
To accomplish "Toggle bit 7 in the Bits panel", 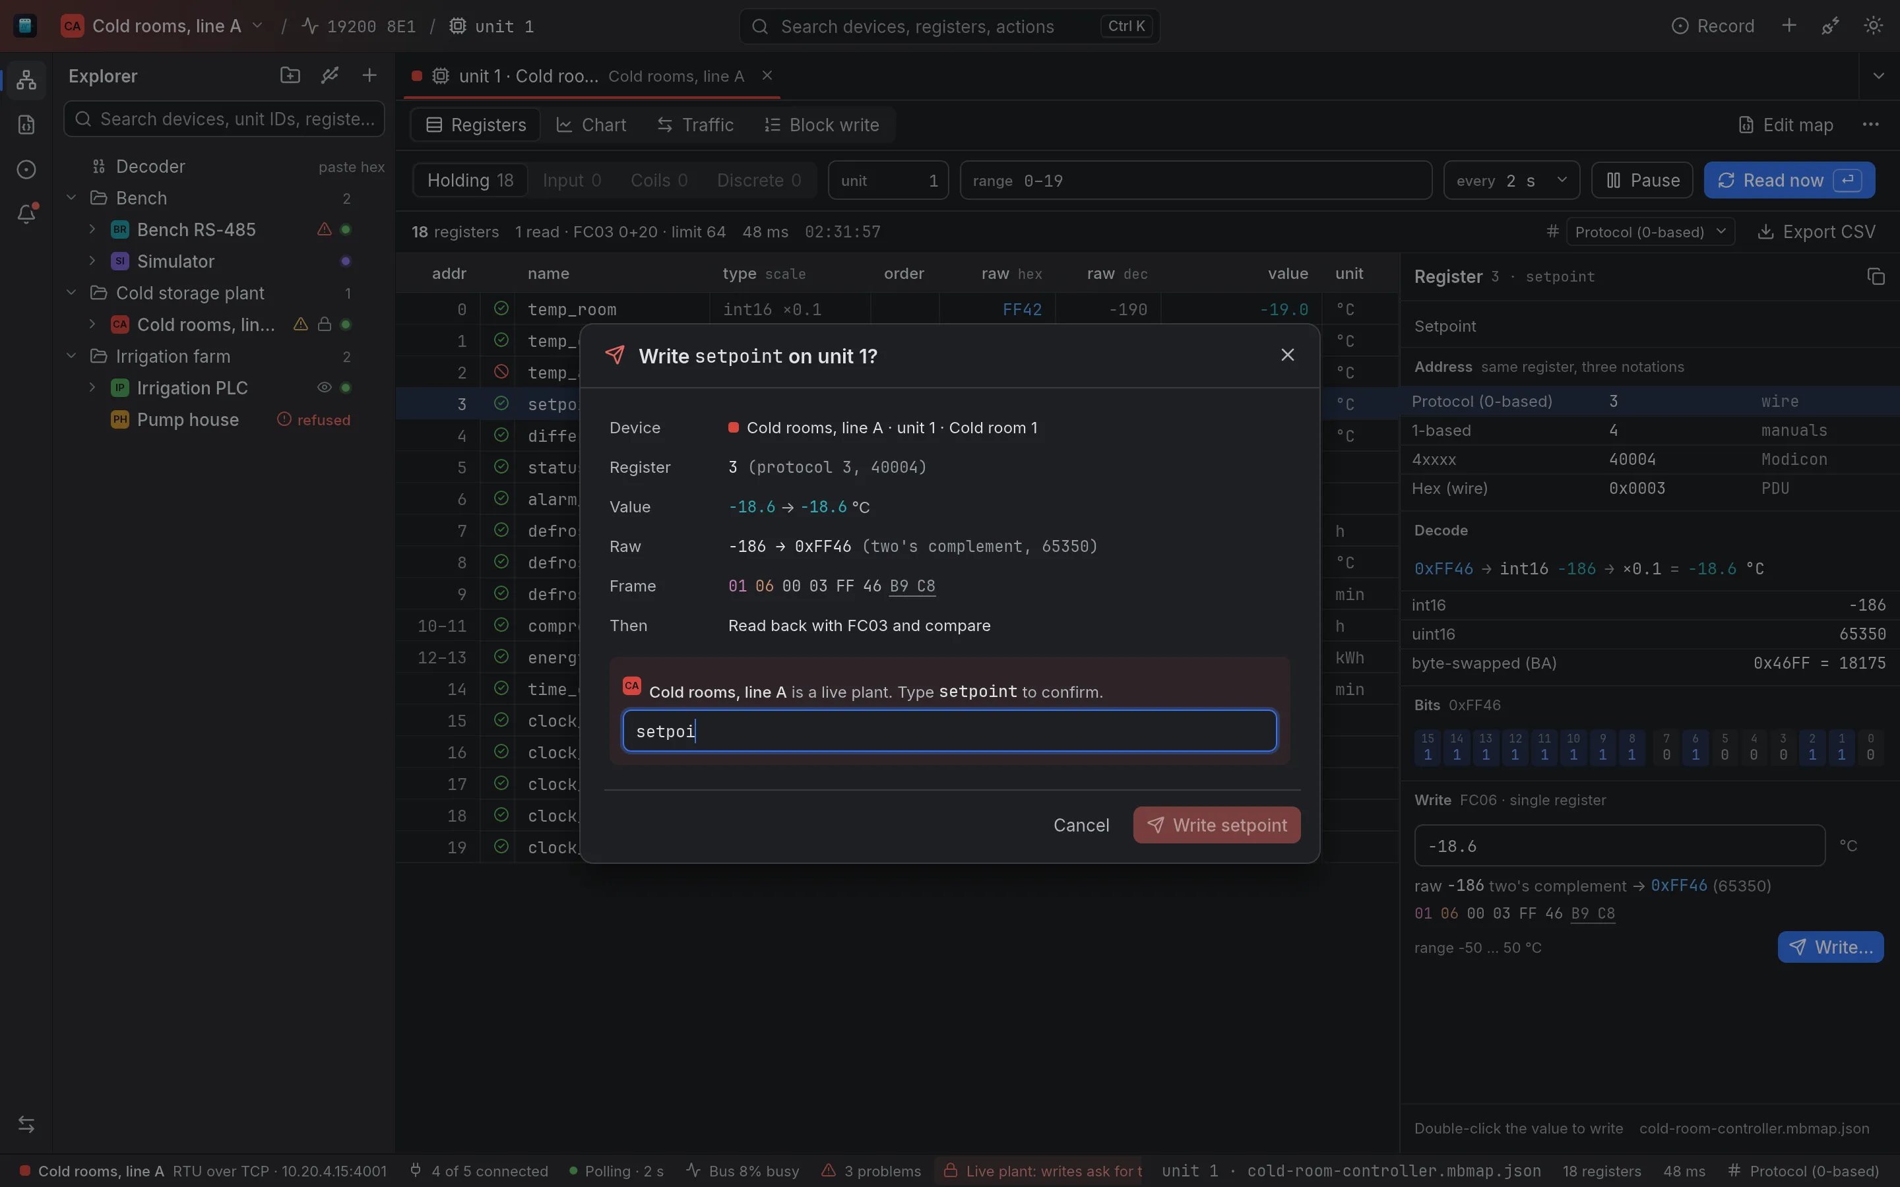I will click(x=1666, y=746).
